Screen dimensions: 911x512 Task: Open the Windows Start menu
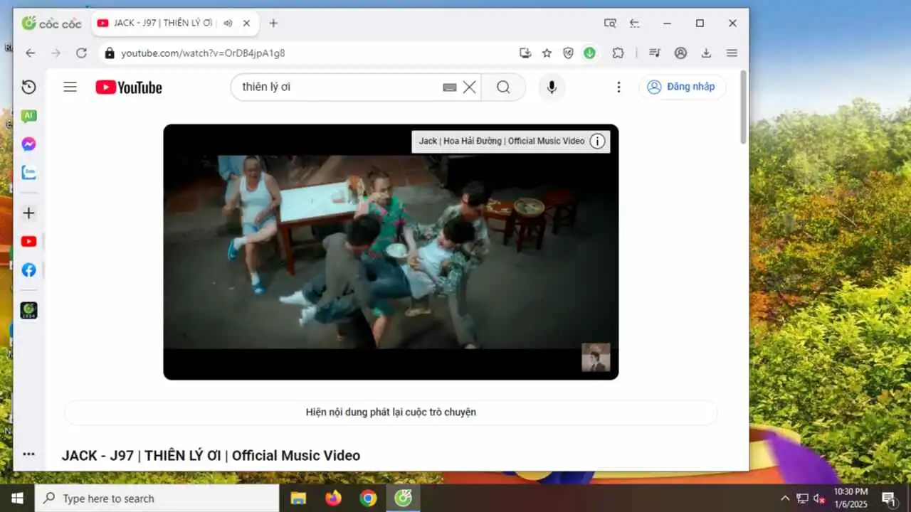17,498
